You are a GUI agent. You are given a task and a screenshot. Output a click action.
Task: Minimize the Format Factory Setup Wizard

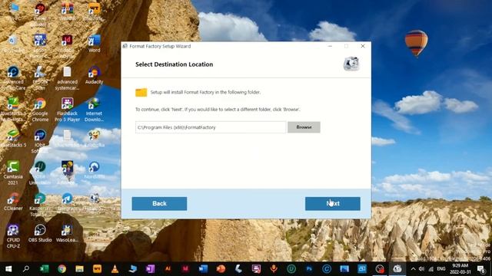(330, 46)
